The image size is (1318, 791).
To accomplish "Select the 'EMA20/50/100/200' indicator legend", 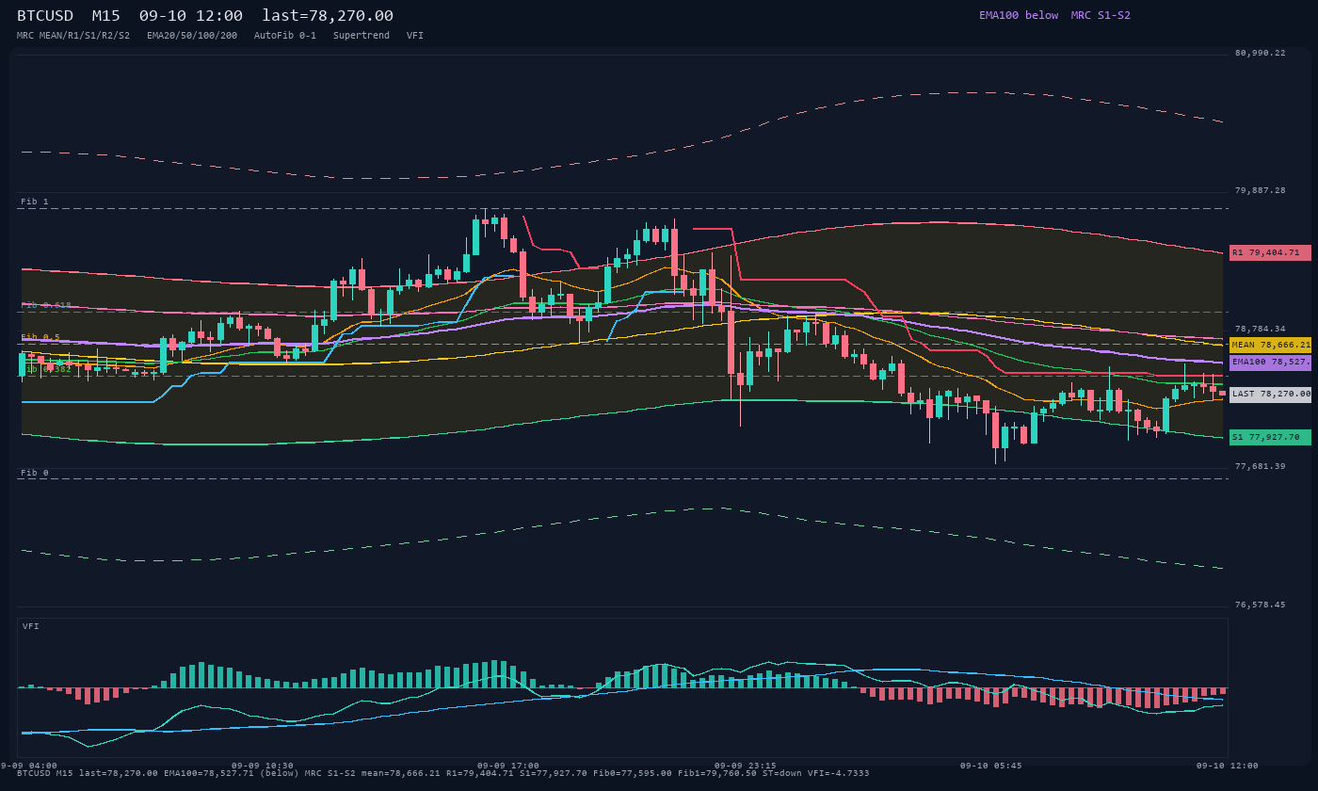I will [192, 35].
